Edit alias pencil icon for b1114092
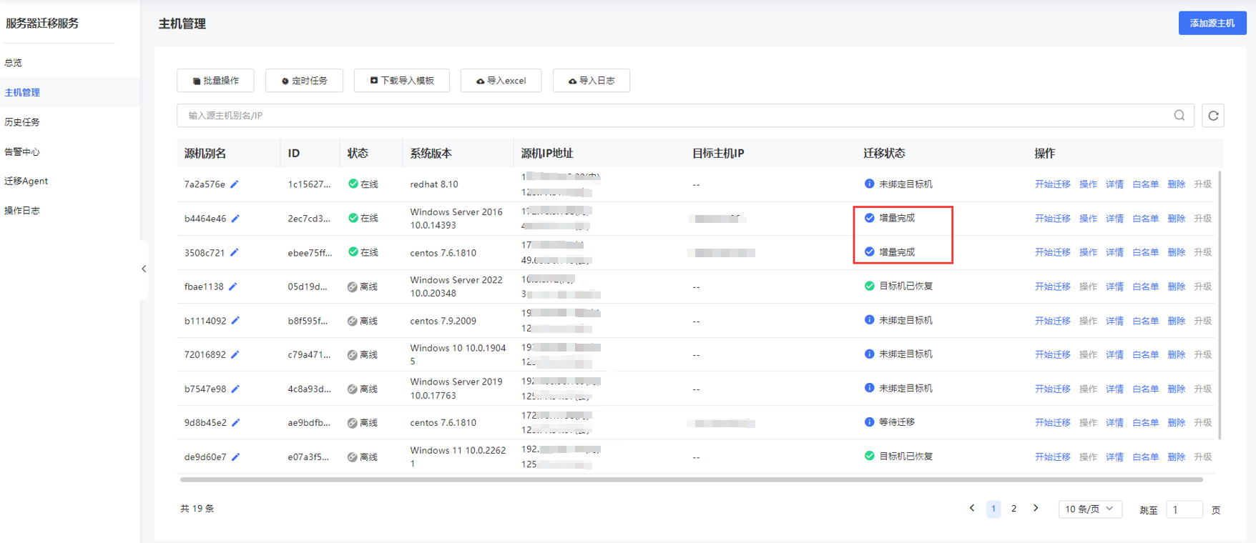The width and height of the screenshot is (1256, 543). tap(235, 321)
